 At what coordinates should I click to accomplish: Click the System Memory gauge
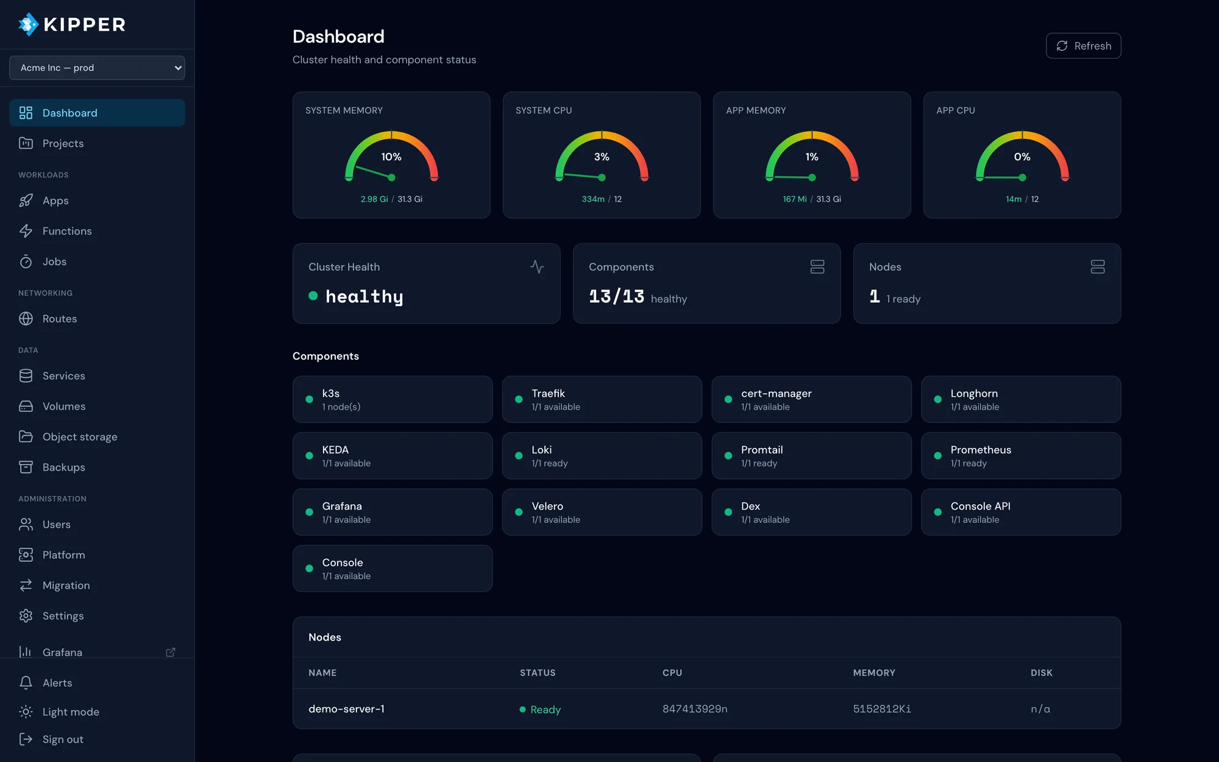pos(391,156)
